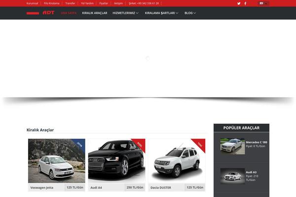The width and height of the screenshot is (296, 197).
Task: Click the Jetta 125 TL/Gün price
Action: tap(75, 187)
